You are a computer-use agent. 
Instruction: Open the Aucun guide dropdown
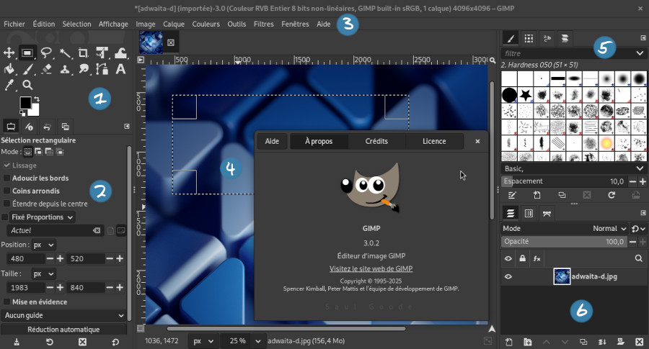click(63, 316)
